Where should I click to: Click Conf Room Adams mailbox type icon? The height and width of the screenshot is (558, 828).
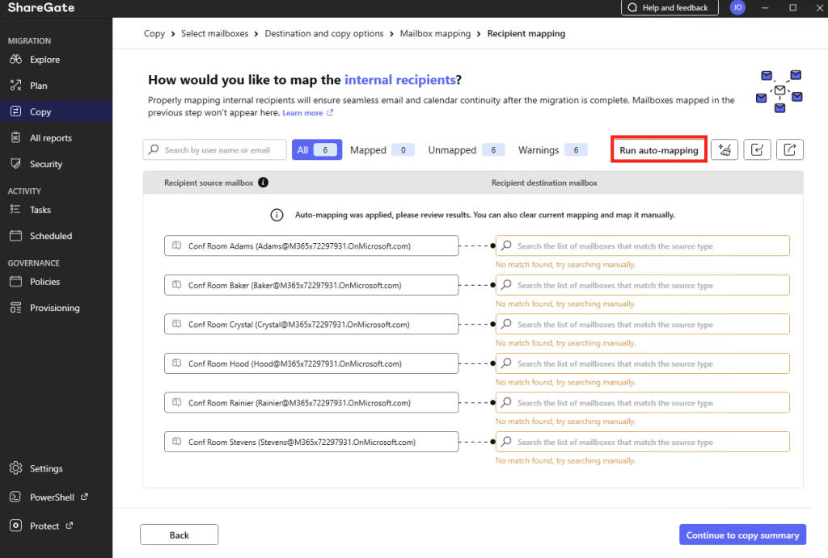tap(177, 245)
